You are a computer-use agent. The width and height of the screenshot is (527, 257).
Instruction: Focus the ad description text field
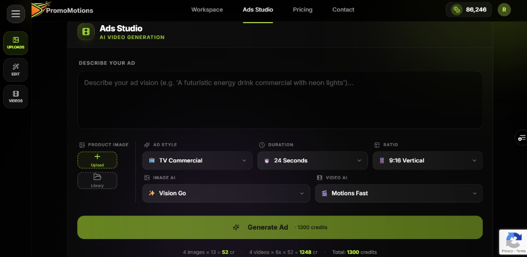click(280, 100)
